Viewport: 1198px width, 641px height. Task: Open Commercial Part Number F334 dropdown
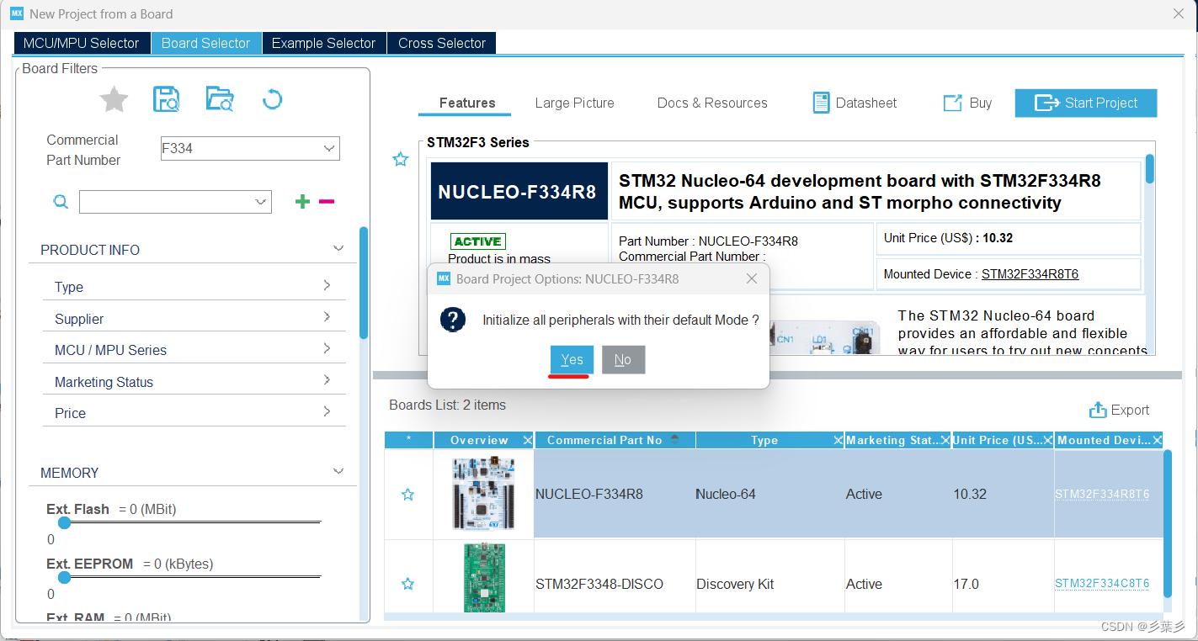(329, 148)
